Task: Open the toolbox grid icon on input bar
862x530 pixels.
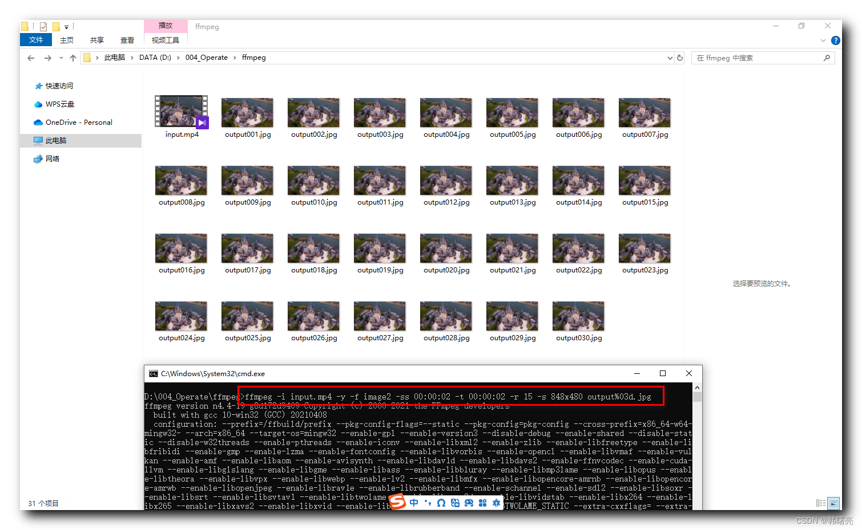Action: pyautogui.click(x=482, y=503)
